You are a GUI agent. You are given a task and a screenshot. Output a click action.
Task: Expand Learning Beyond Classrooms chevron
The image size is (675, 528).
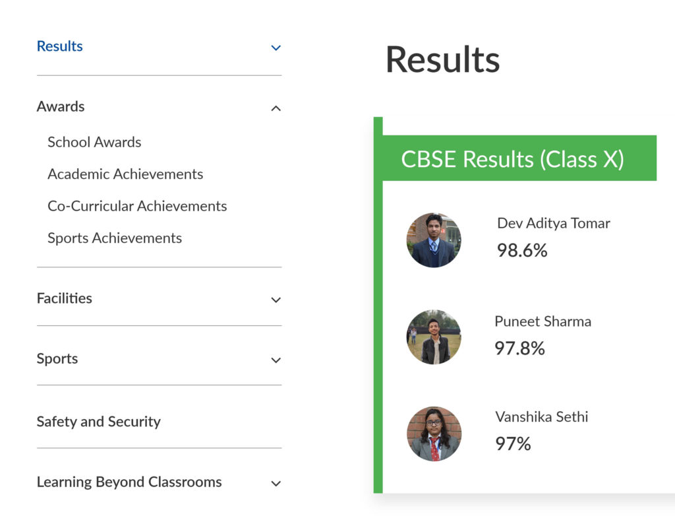(x=276, y=483)
